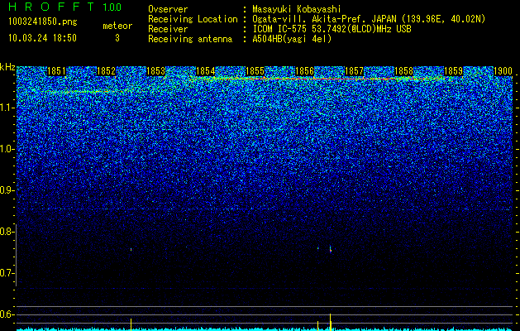Click the meteor count value 3

click(x=117, y=38)
